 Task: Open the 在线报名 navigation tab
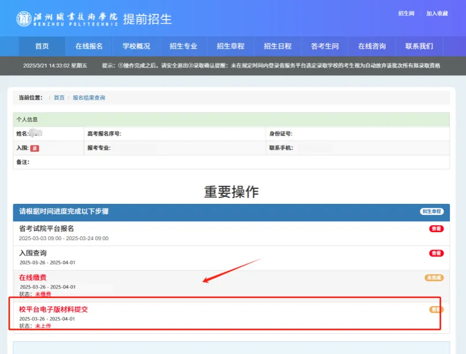(89, 46)
